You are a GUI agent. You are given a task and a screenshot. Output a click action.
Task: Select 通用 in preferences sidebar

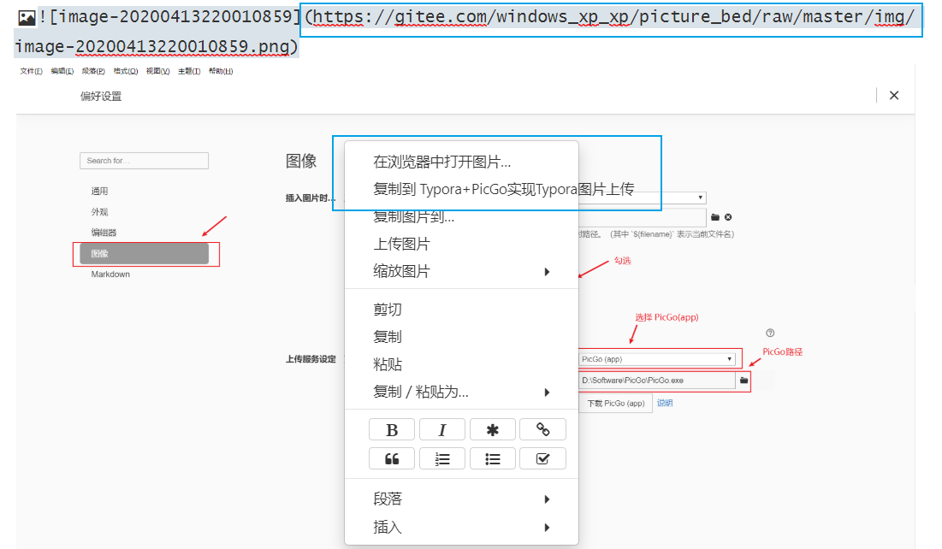point(100,191)
